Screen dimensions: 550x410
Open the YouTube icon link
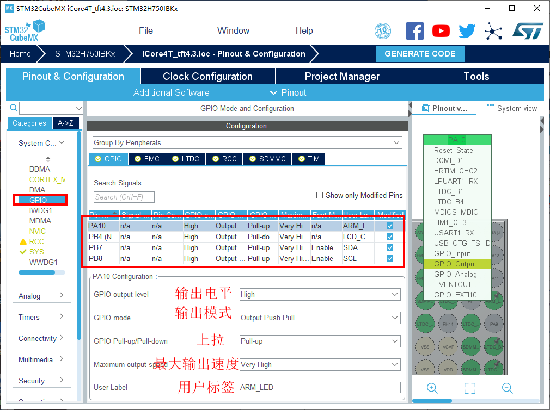pos(441,31)
